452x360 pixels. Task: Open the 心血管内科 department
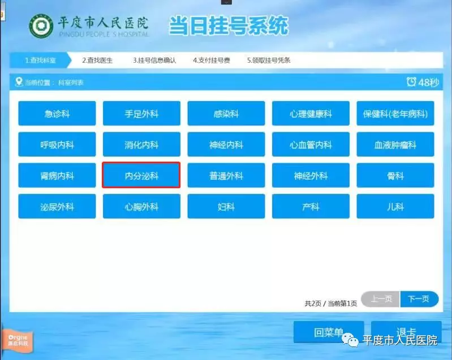tap(311, 145)
